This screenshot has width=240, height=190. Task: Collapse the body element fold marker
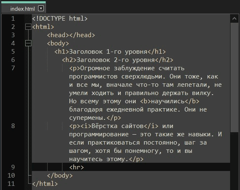click(x=28, y=43)
